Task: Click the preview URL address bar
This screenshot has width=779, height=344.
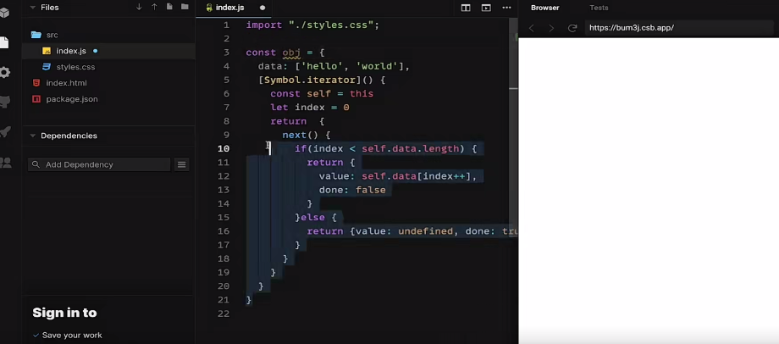Action: (680, 28)
